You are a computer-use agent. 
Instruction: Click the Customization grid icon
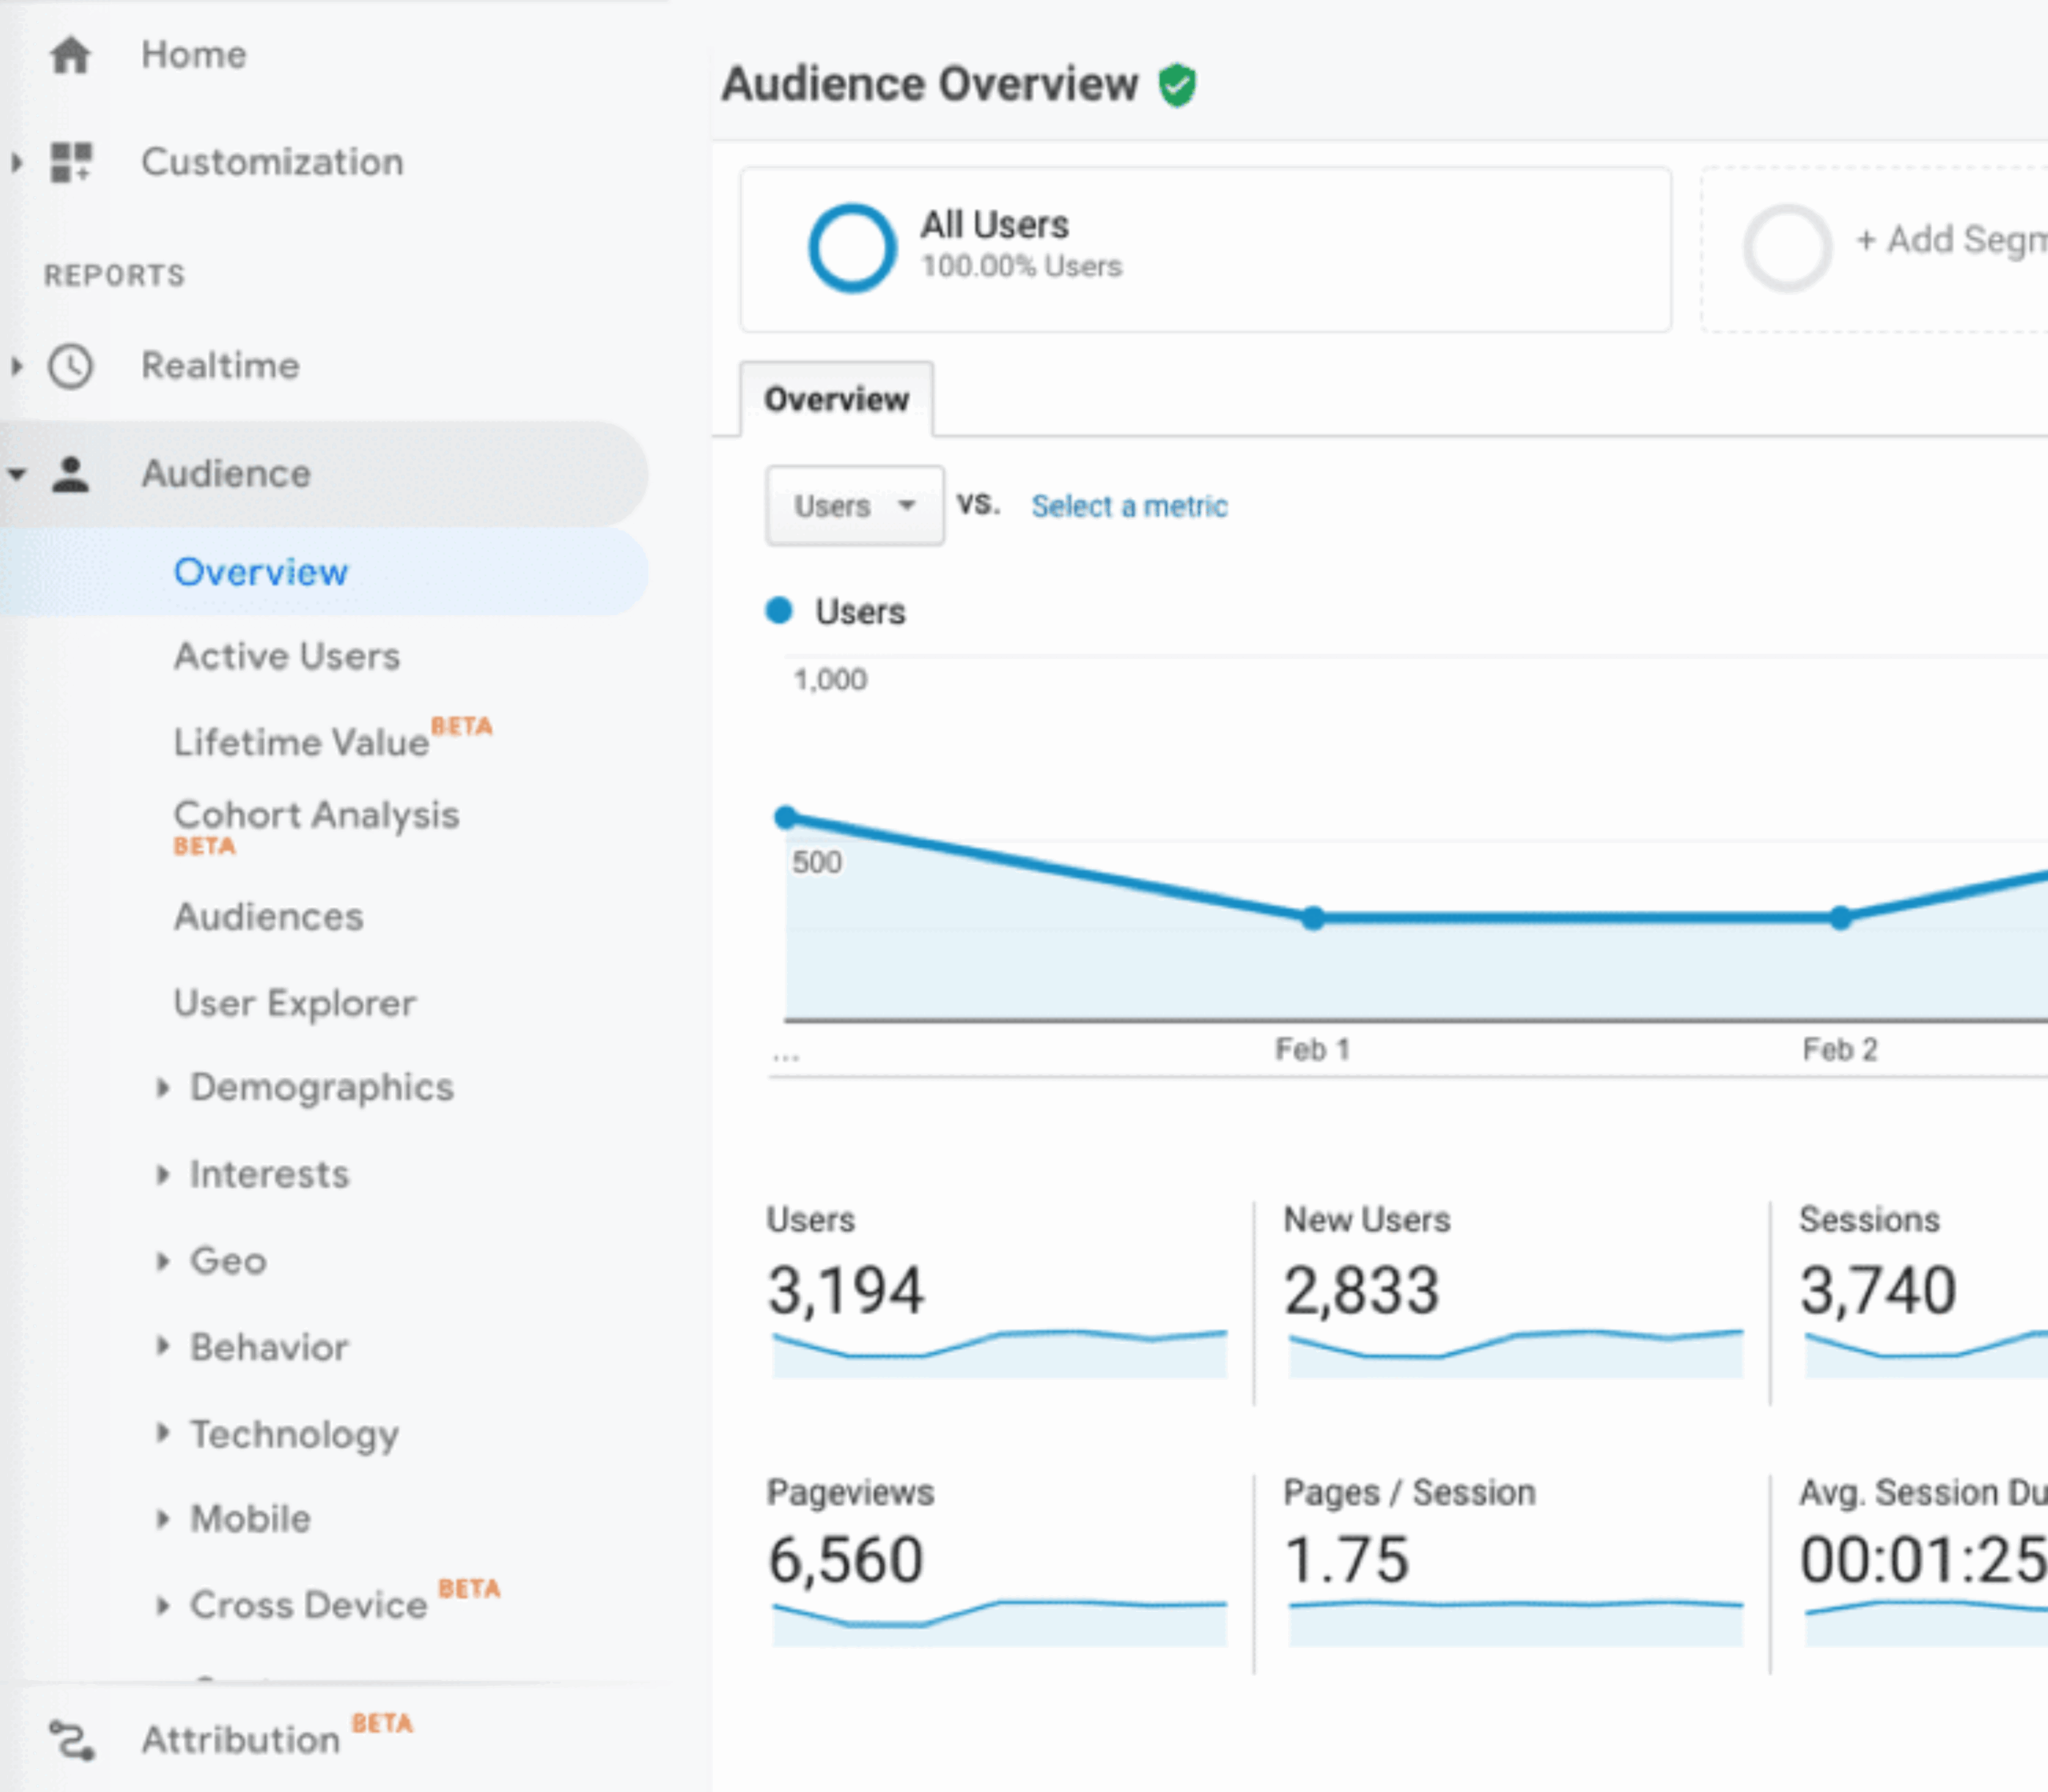71,162
